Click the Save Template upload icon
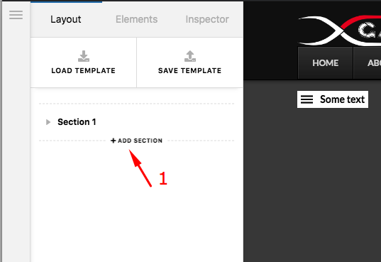 190,56
